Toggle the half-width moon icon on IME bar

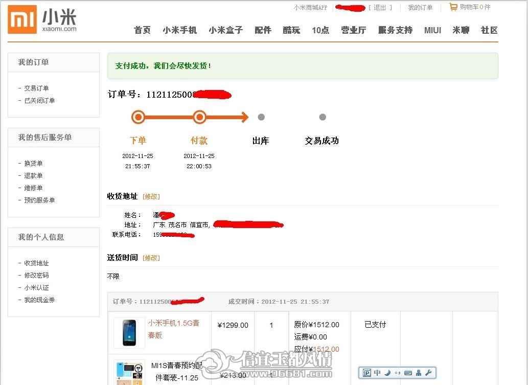[x=387, y=373]
